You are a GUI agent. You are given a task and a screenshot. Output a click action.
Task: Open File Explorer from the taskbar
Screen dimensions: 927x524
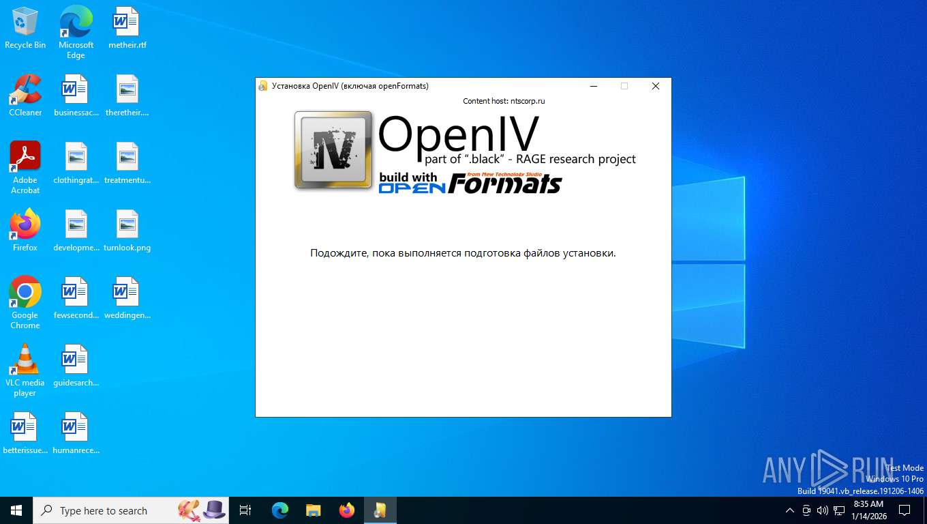pos(314,510)
